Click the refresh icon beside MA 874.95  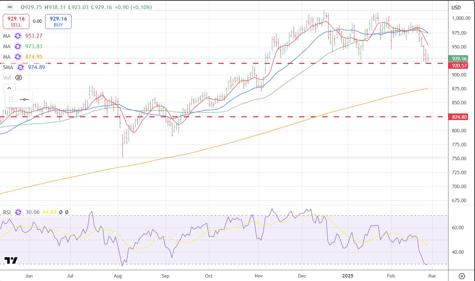17,57
